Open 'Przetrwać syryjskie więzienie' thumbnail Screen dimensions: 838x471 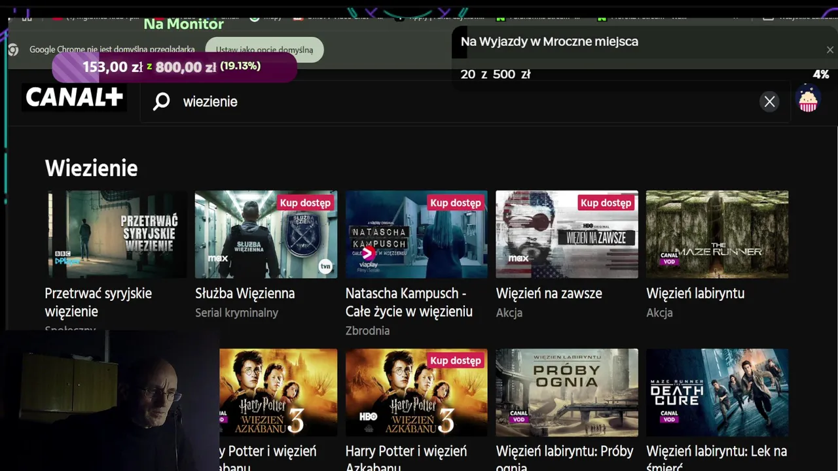click(x=116, y=234)
